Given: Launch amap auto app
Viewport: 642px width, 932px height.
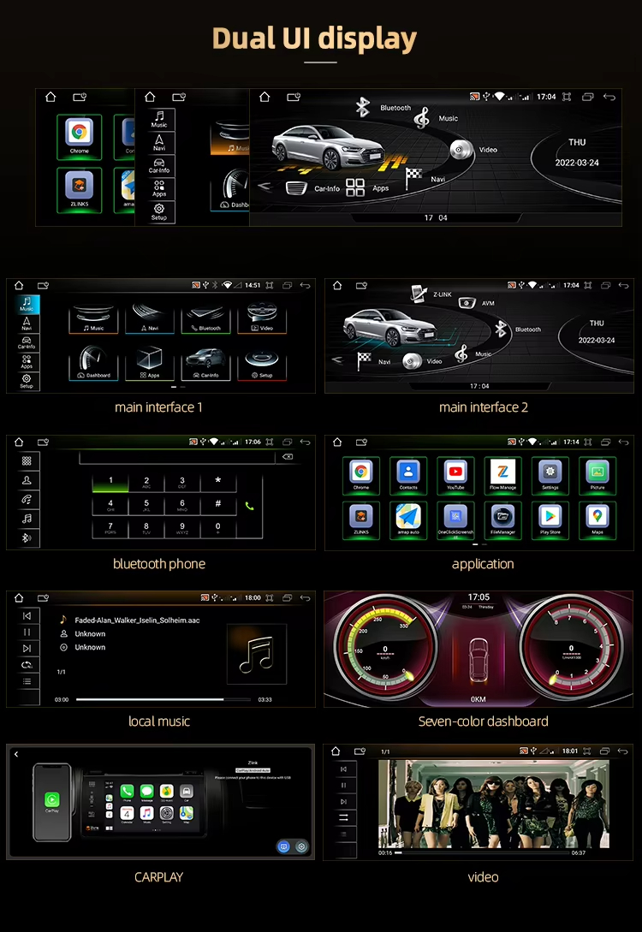Looking at the screenshot, I should click(408, 520).
